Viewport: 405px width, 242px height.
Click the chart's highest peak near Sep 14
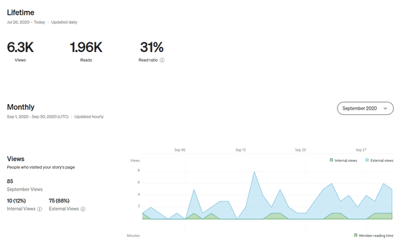255,172
